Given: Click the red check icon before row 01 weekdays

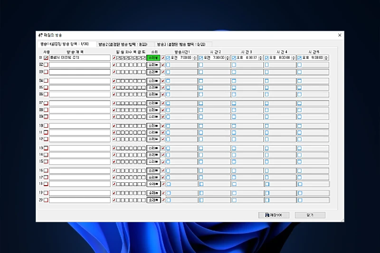Looking at the screenshot, I should pyautogui.click(x=114, y=57).
